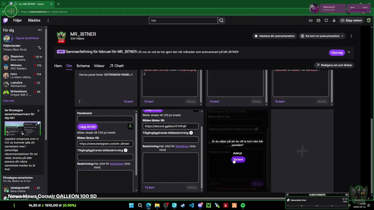Open the lapajaguara93 suggested channel
The height and width of the screenshot is (210, 374).
pos(23,190)
